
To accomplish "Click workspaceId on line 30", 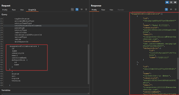I will [21, 42].
